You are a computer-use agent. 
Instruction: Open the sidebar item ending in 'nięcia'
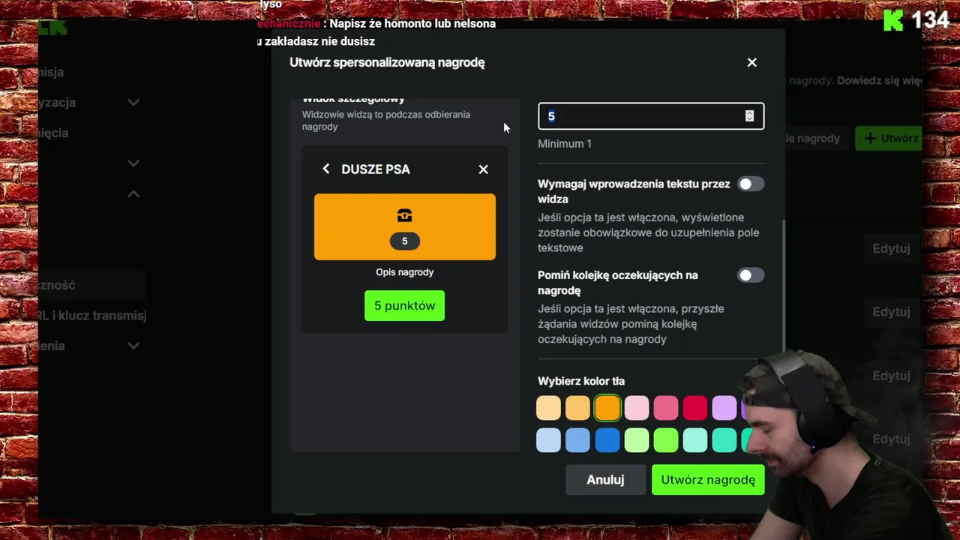[x=54, y=133]
